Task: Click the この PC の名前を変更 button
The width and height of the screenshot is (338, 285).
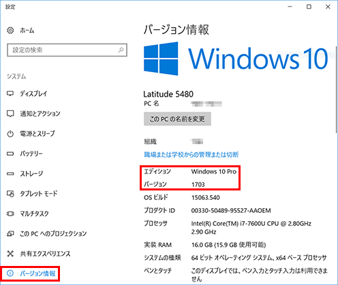Action: tap(177, 119)
